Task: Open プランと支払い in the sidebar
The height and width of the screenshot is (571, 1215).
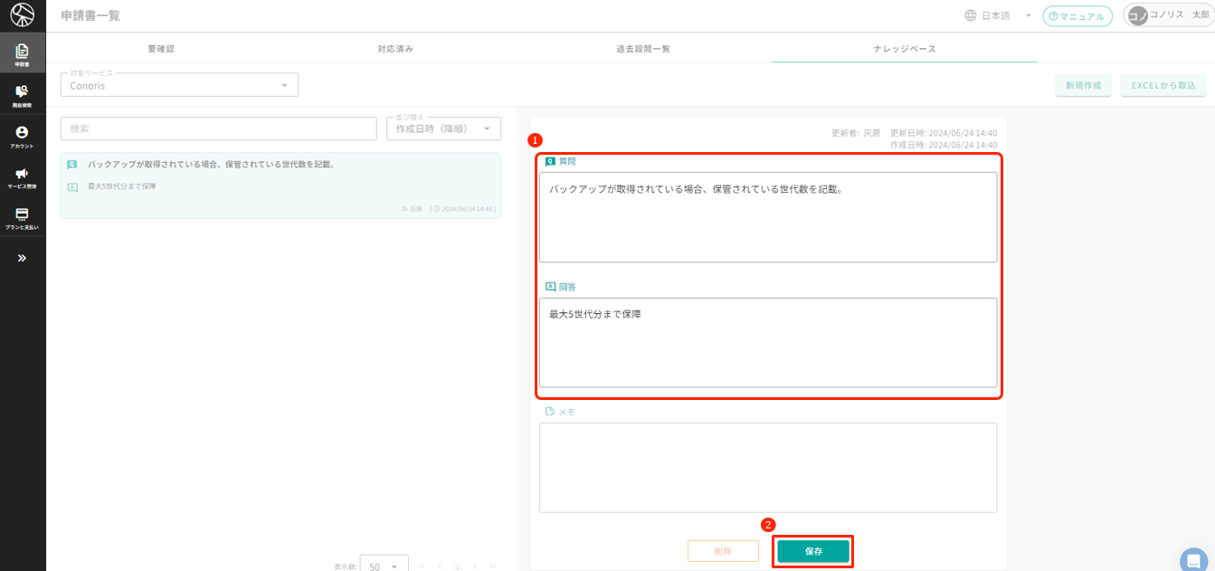Action: click(x=20, y=218)
